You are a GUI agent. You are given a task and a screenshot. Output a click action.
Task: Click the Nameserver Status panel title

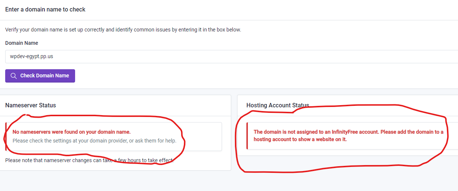pyautogui.click(x=30, y=105)
